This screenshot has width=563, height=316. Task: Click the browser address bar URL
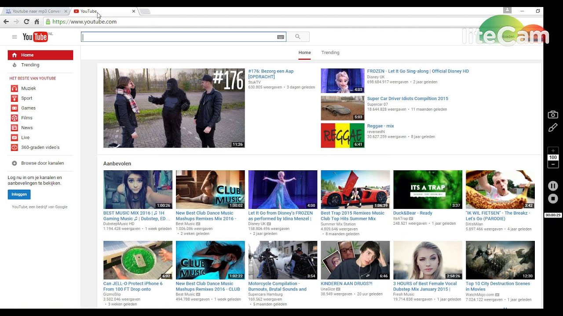click(x=84, y=22)
